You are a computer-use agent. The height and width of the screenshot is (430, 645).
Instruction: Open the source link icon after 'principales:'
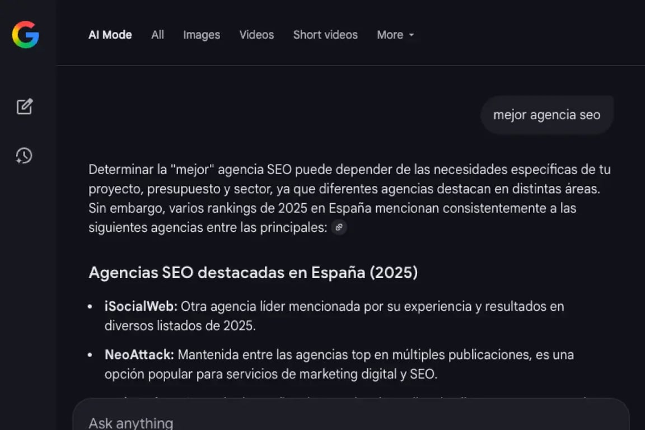pyautogui.click(x=339, y=227)
